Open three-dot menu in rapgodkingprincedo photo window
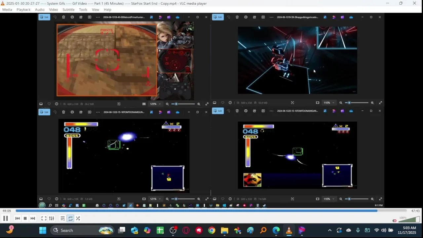 271,17
